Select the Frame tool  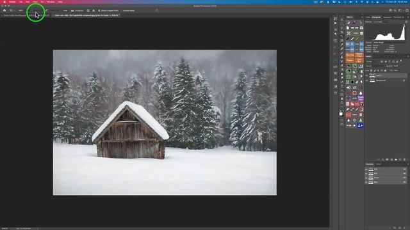tap(341, 40)
